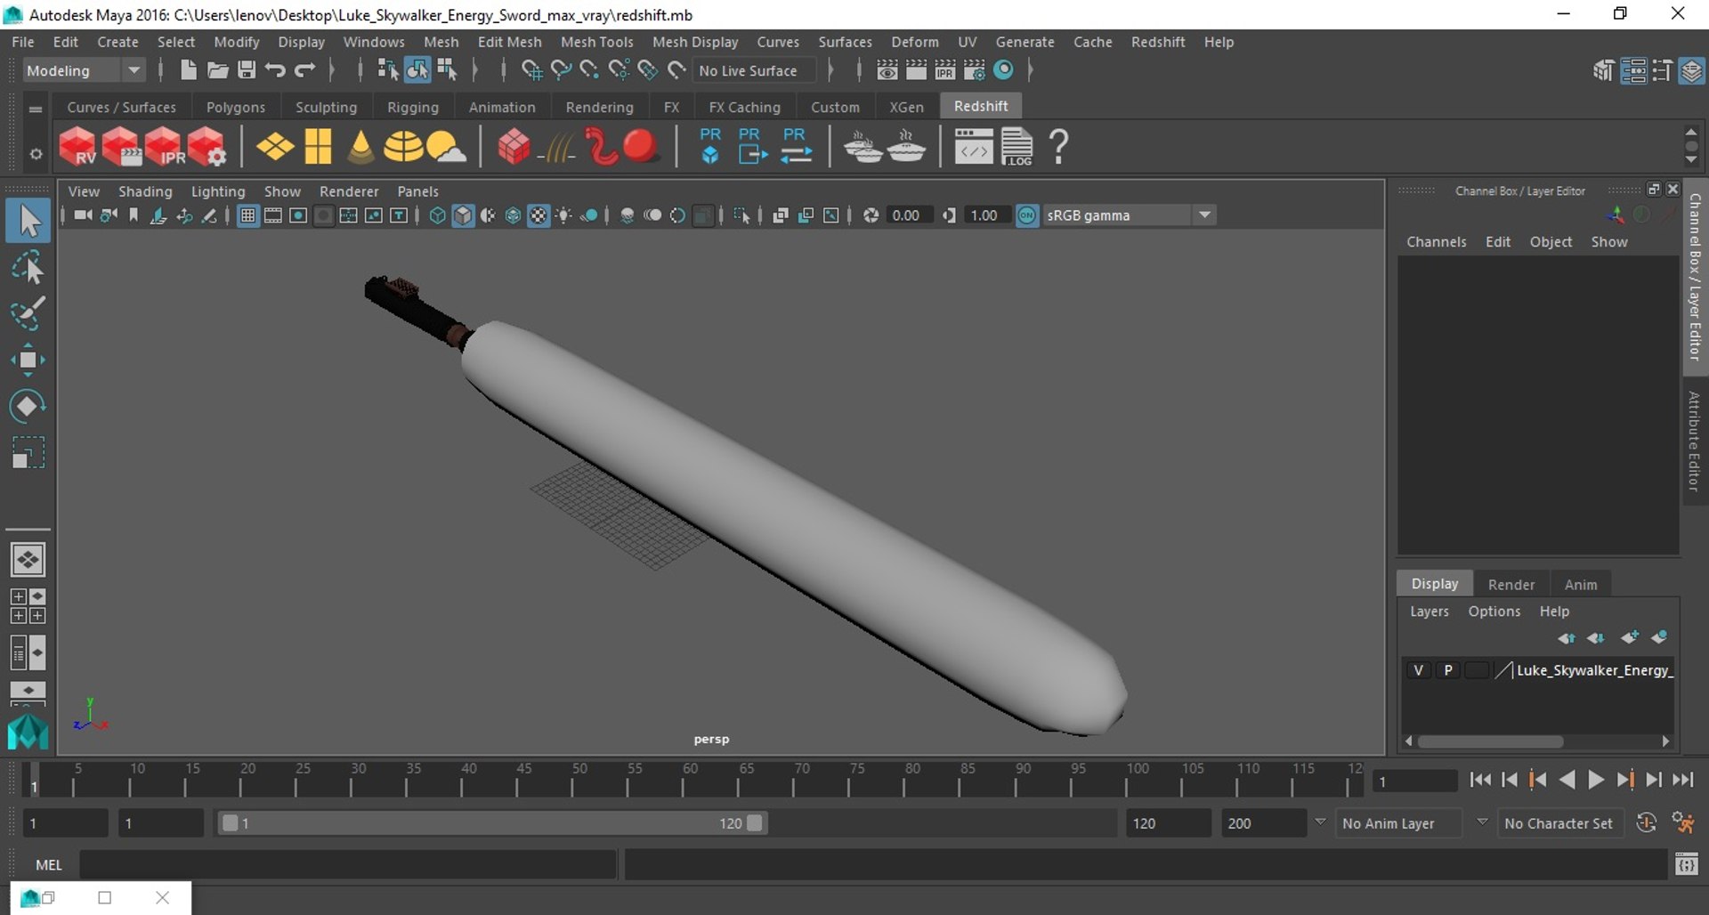Toggle viewport grid display

click(248, 215)
